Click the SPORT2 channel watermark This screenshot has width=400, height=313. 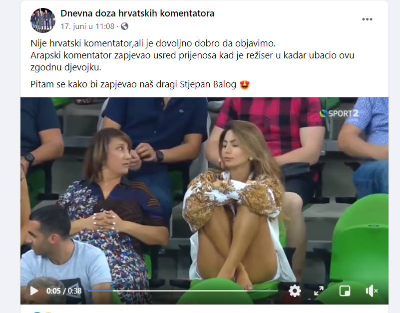(339, 113)
